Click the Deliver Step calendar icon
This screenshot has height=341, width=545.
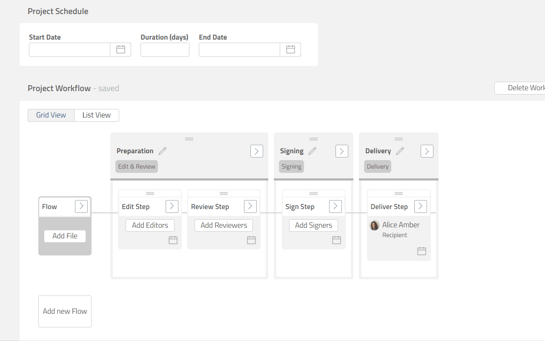pos(422,251)
